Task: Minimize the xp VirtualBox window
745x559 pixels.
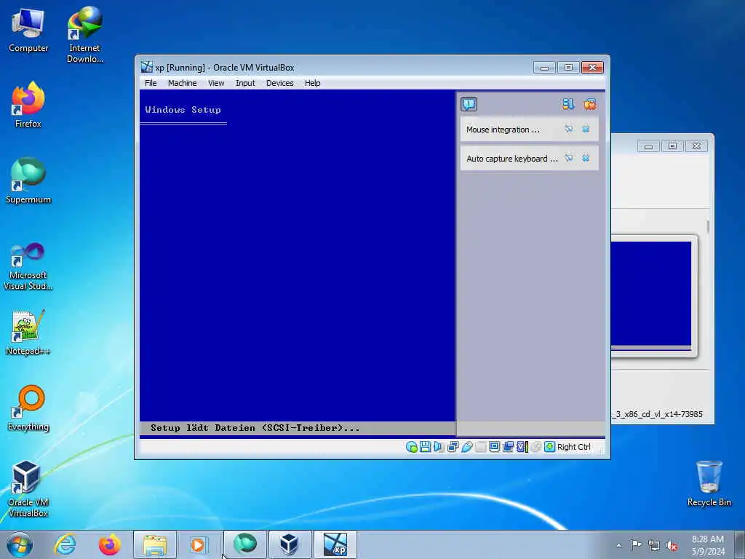Action: point(544,68)
